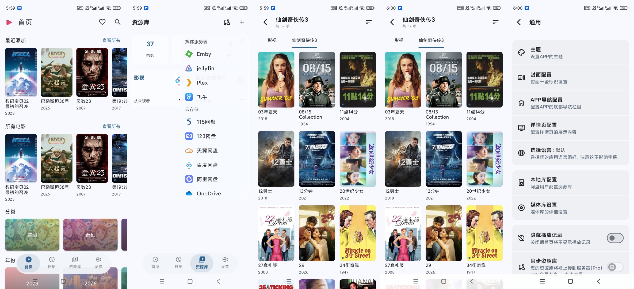Open the 冒险 category card

click(32, 235)
